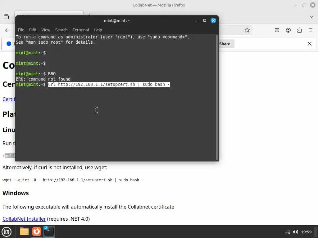Expand the list all tabs chevron
The width and height of the screenshot is (318, 238).
point(312,17)
